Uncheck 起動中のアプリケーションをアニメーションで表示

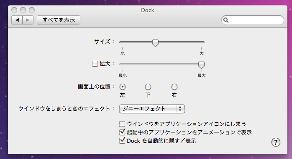coord(122,132)
